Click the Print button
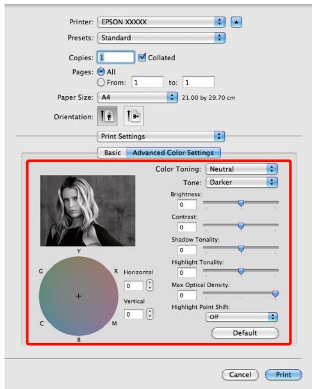This screenshot has height=389, width=312. coord(283,375)
